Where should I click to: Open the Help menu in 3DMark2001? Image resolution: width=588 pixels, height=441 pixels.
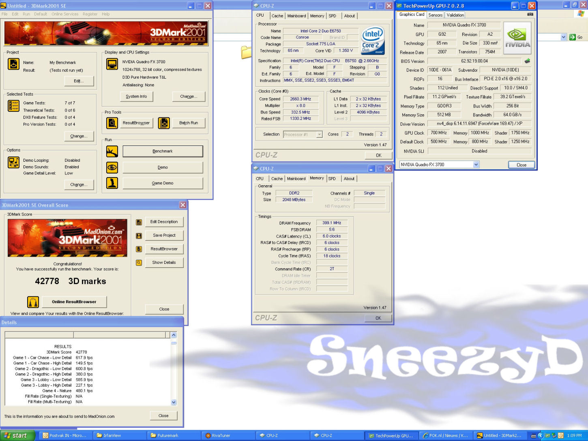[x=106, y=14]
